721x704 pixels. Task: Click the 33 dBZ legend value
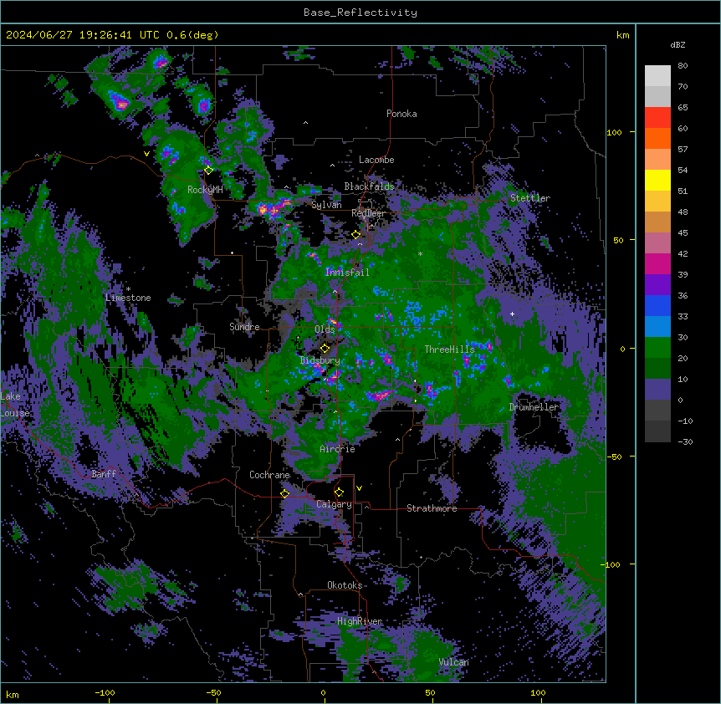pyautogui.click(x=683, y=317)
